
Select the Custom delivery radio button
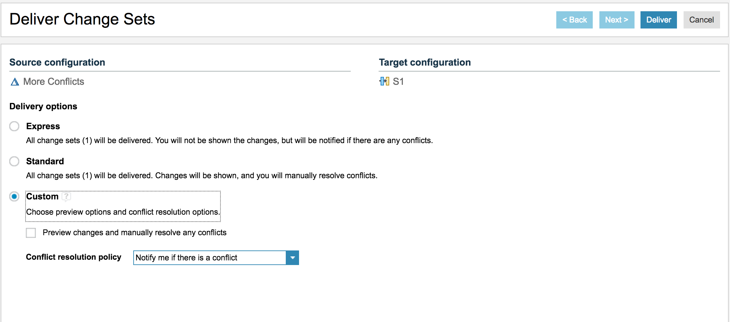click(14, 196)
